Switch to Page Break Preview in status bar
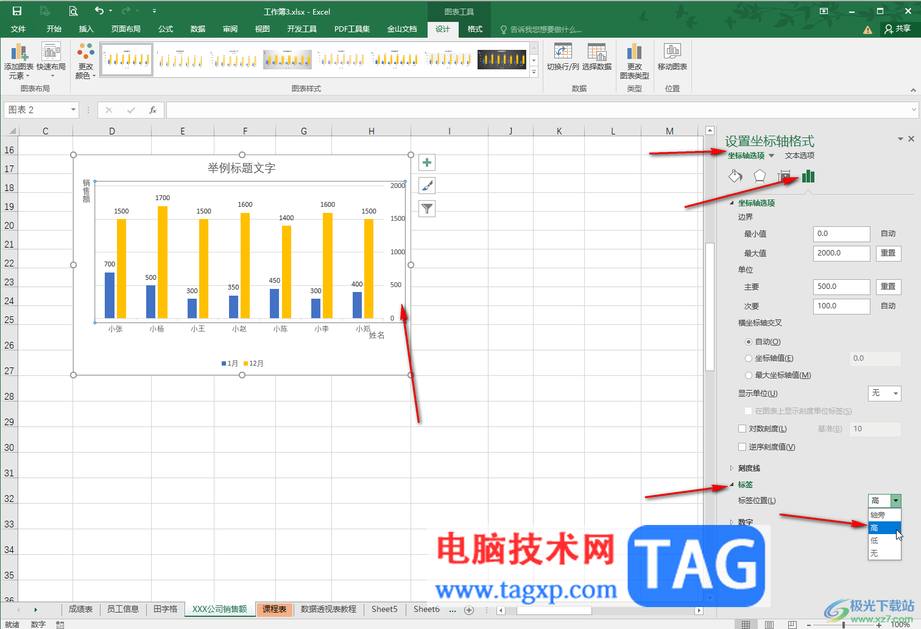Image resolution: width=921 pixels, height=629 pixels. point(792,624)
